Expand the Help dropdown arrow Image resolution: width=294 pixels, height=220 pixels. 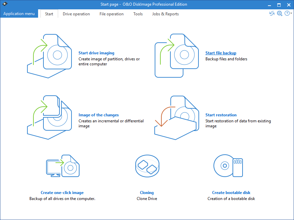click(x=291, y=14)
